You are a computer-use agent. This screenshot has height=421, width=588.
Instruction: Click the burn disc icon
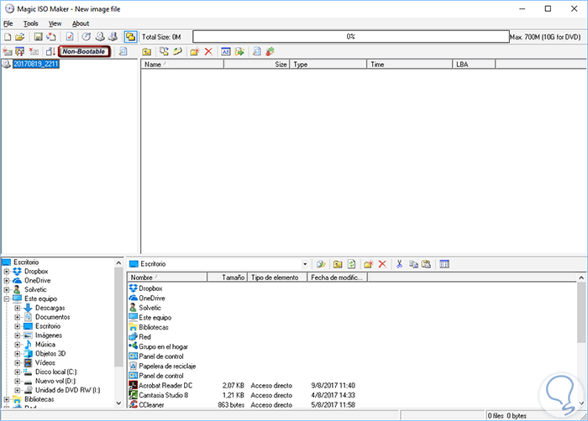pyautogui.click(x=87, y=37)
